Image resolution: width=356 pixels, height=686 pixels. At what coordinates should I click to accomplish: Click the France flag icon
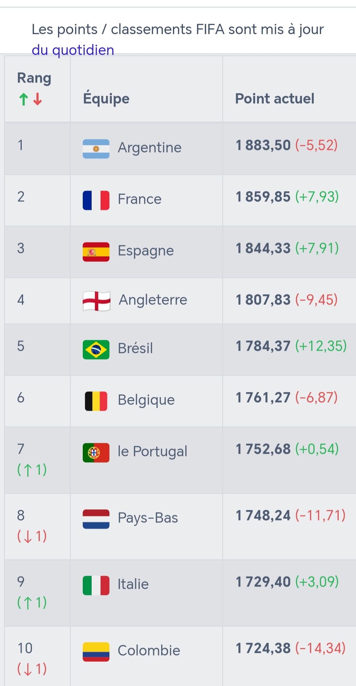[x=96, y=200]
